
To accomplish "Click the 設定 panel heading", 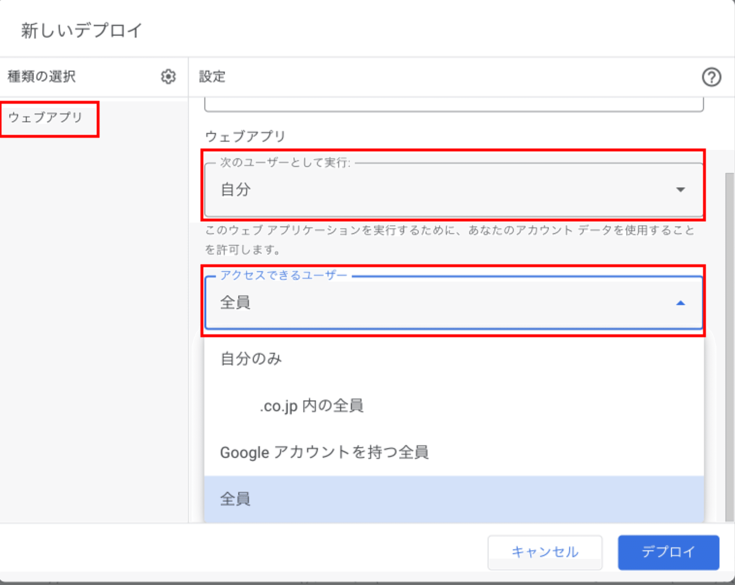I will pos(212,77).
